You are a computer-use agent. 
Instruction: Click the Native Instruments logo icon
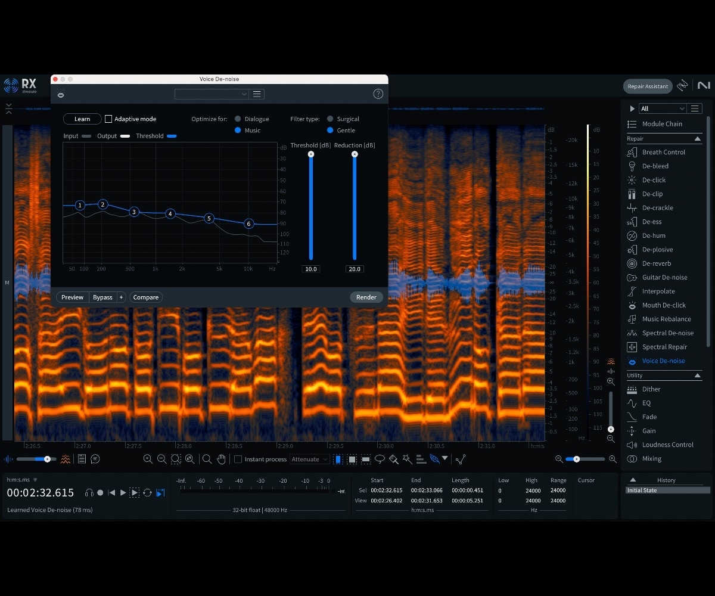[x=704, y=86]
